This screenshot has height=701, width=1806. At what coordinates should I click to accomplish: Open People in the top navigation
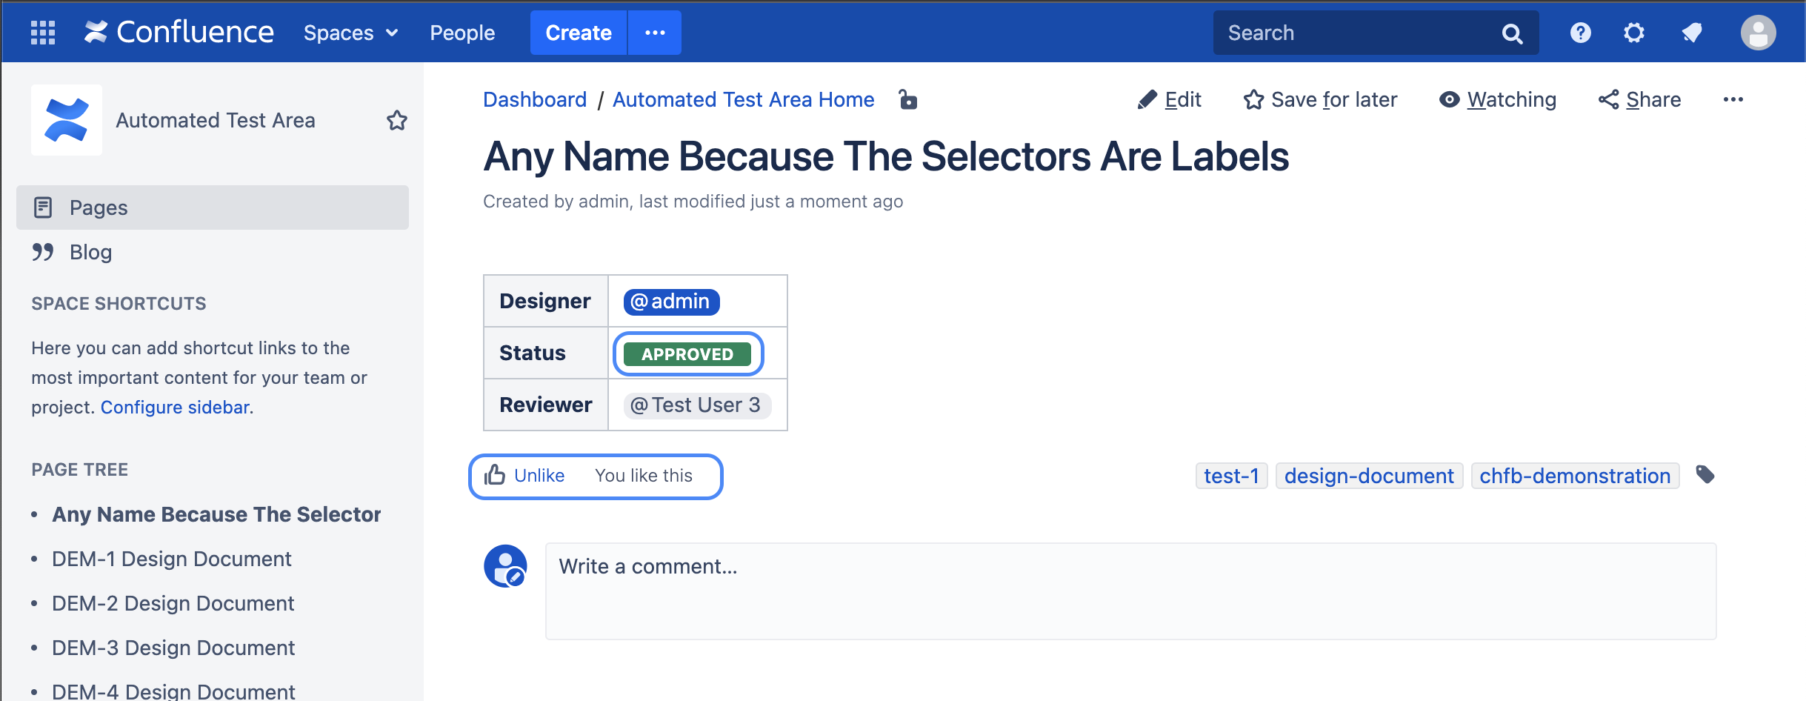click(x=462, y=33)
